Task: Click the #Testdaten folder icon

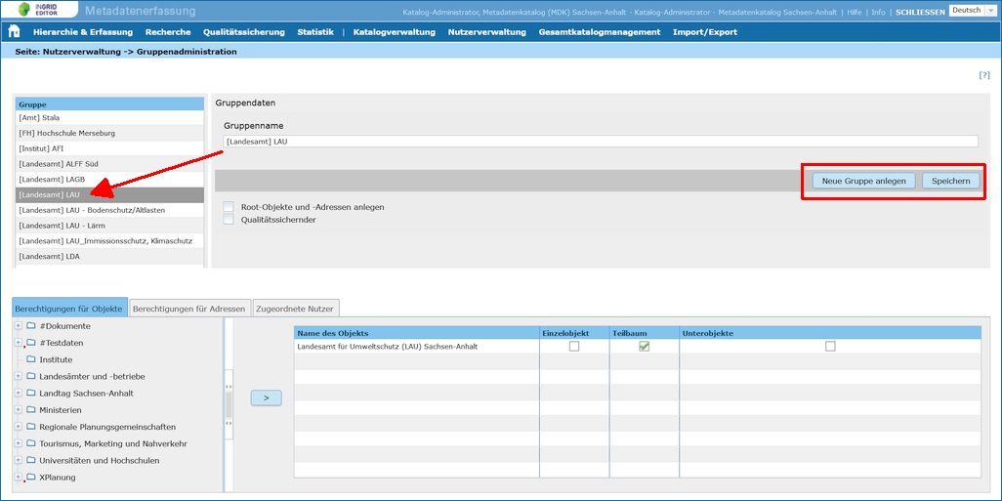Action: click(x=30, y=343)
